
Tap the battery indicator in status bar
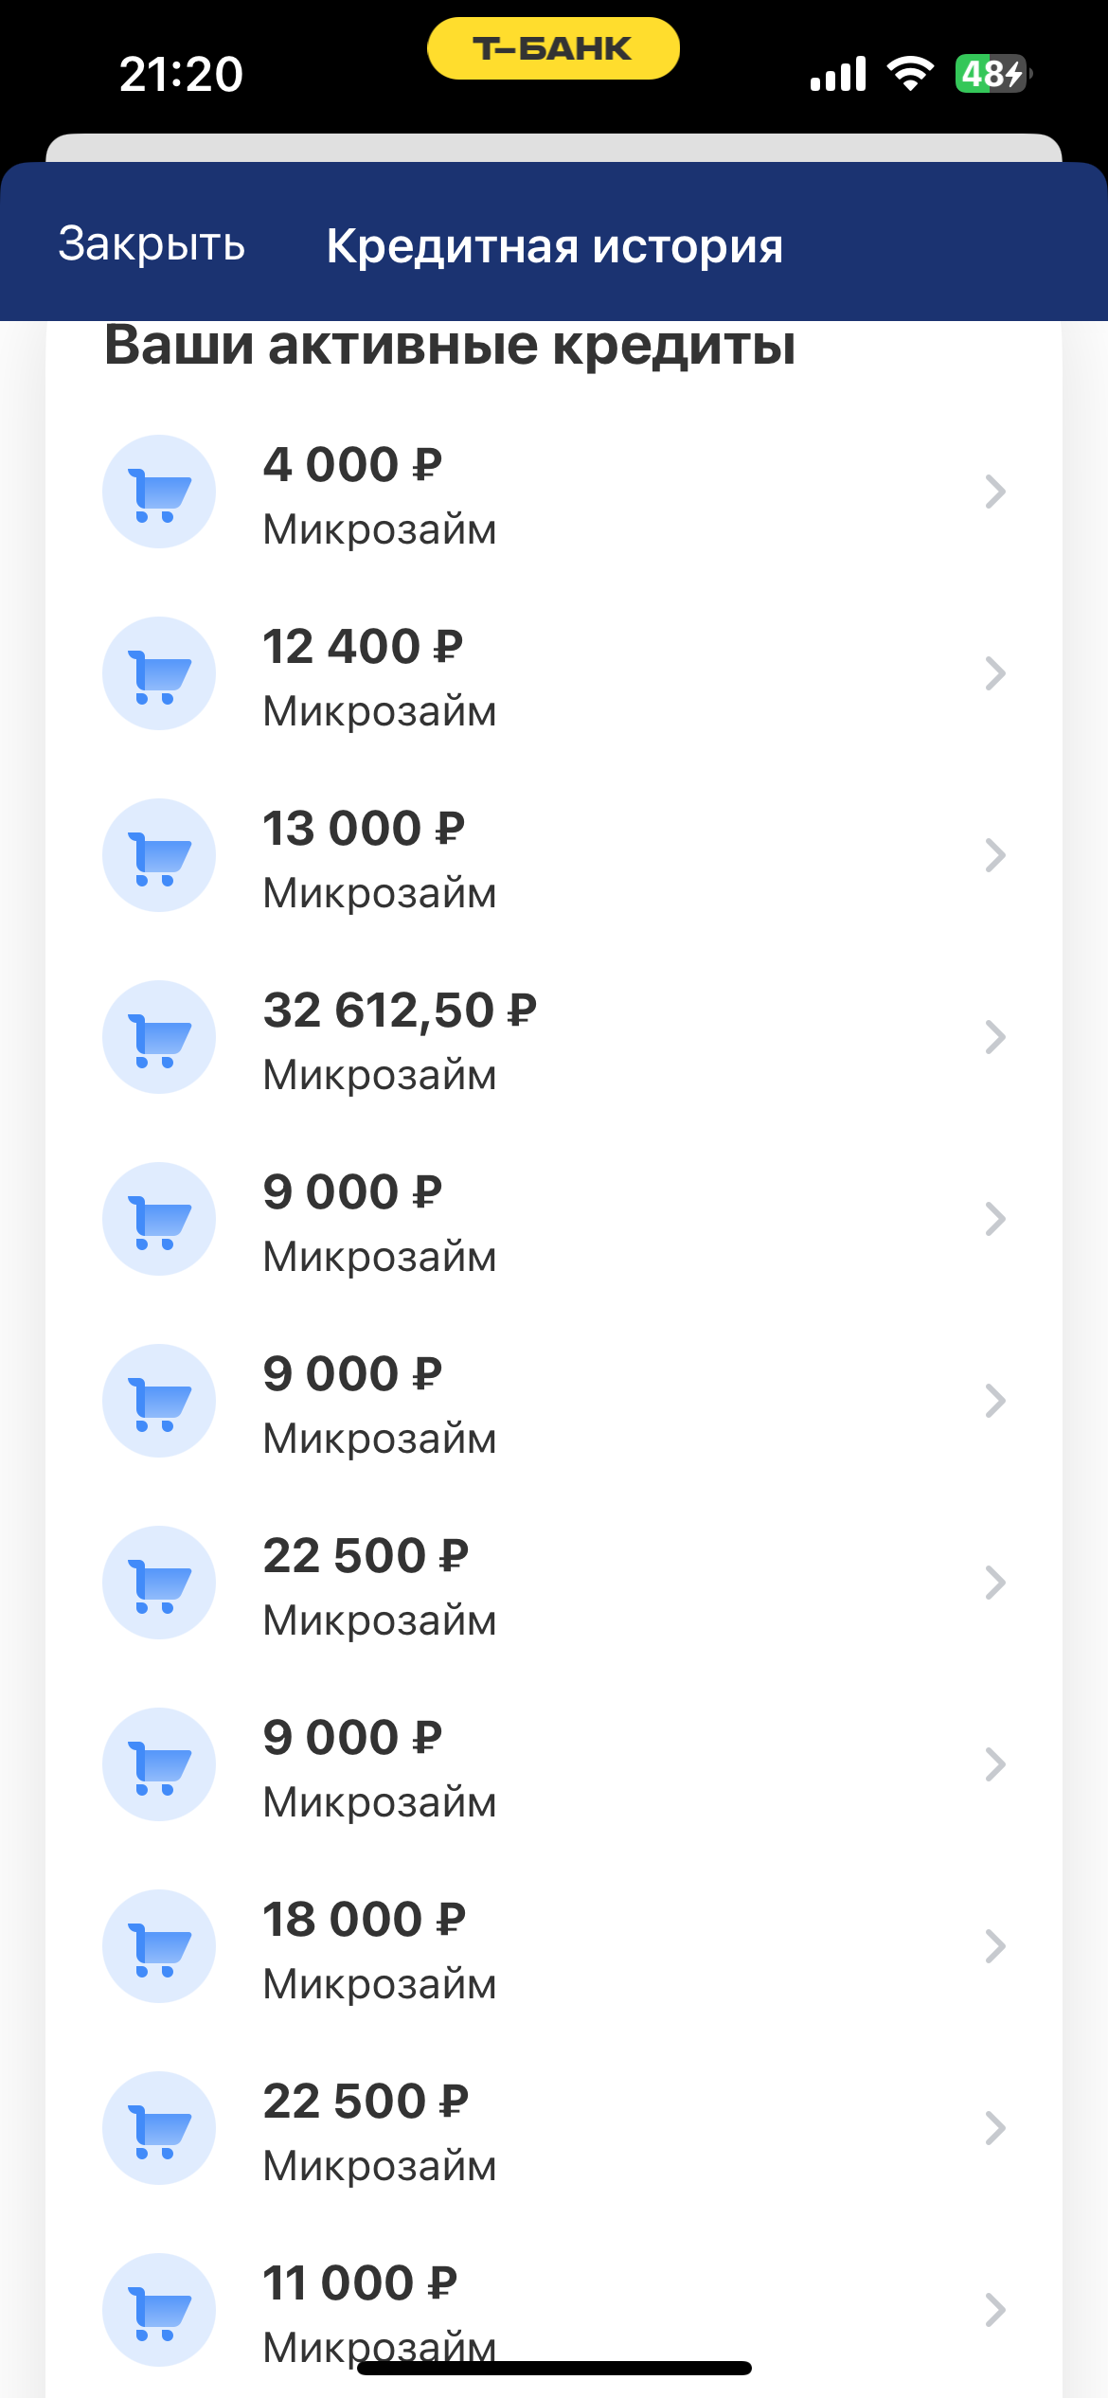pyautogui.click(x=992, y=74)
